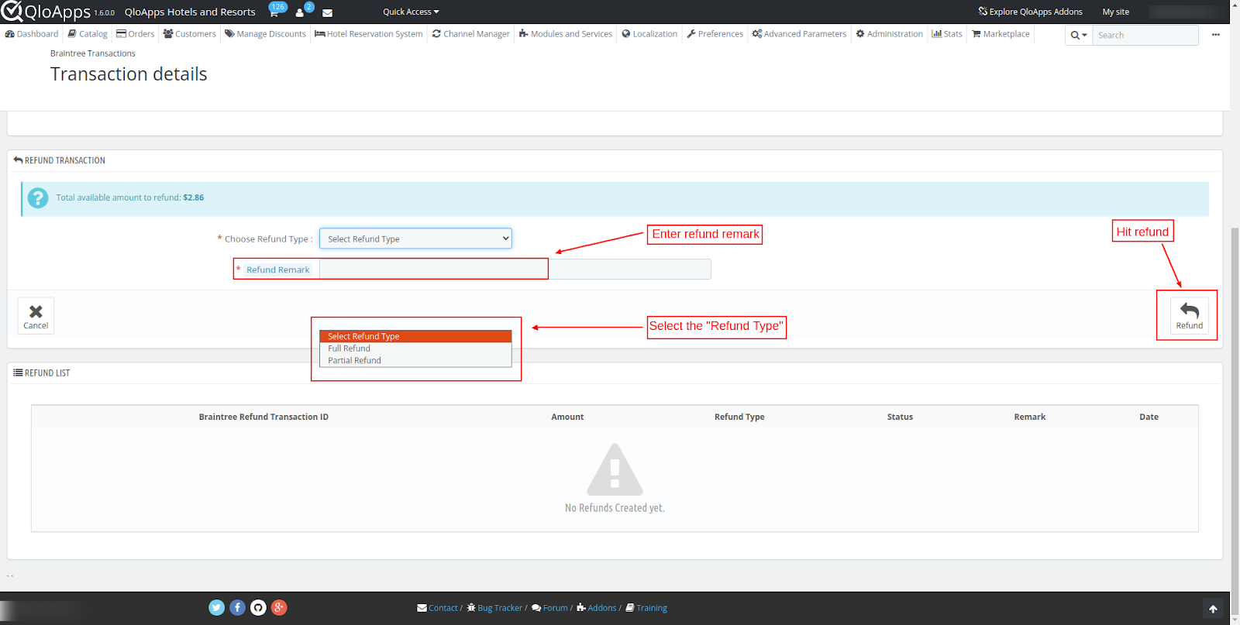Click the scroll-to-top arrow button

(1213, 609)
